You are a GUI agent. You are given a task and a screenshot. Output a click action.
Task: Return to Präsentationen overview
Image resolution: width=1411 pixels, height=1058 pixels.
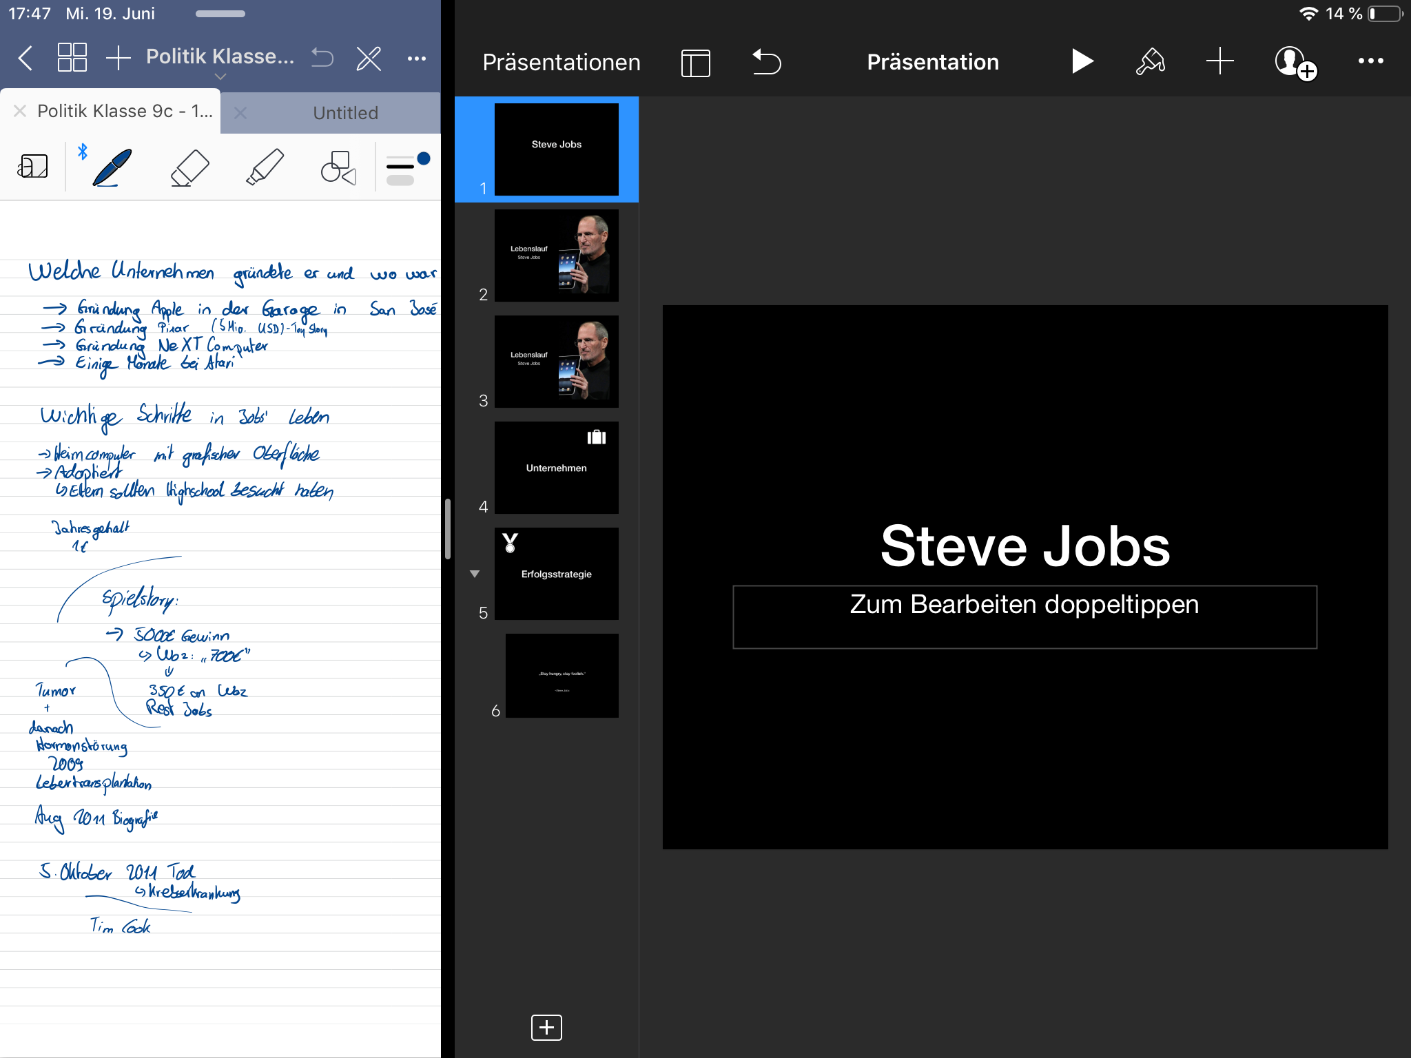[x=561, y=62]
